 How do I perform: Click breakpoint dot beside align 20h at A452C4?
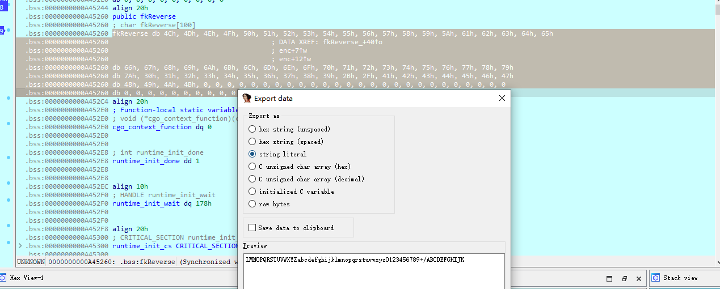tap(8, 98)
